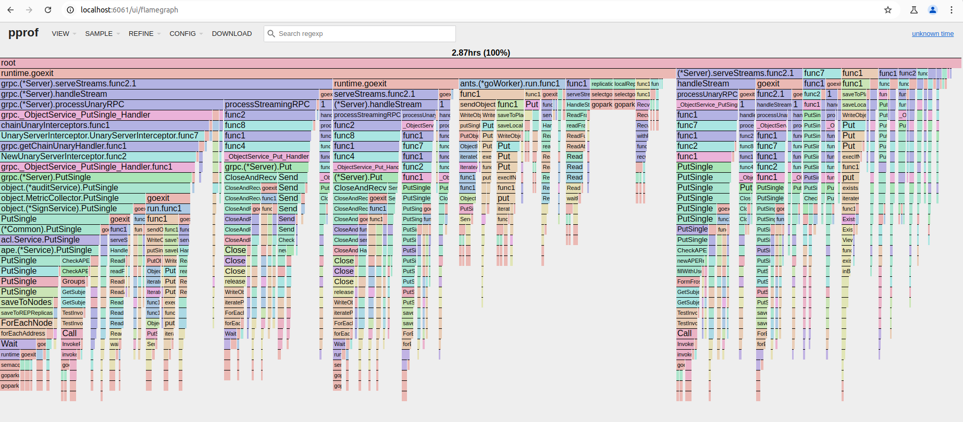Select the forEachAddress frame
This screenshot has width=963, height=422.
(x=24, y=334)
